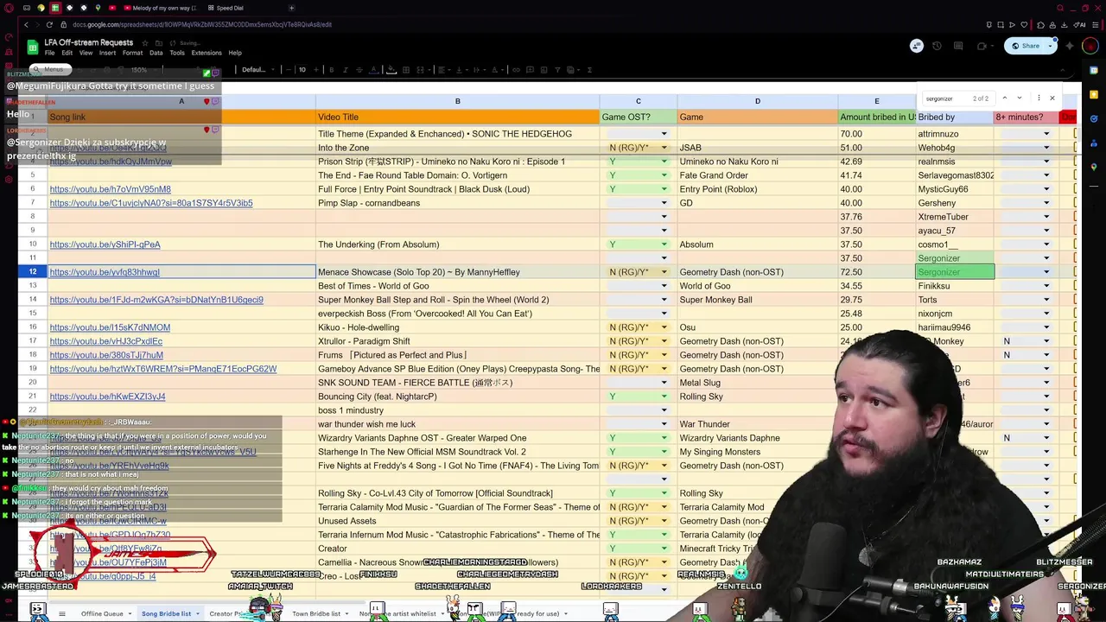1106x622 pixels.
Task: Jump to previous find result
Action: (x=1004, y=98)
